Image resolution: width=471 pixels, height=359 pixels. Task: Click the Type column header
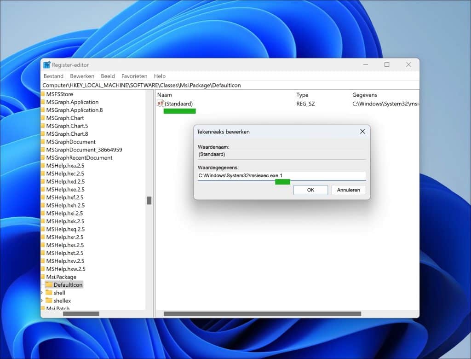pos(302,95)
